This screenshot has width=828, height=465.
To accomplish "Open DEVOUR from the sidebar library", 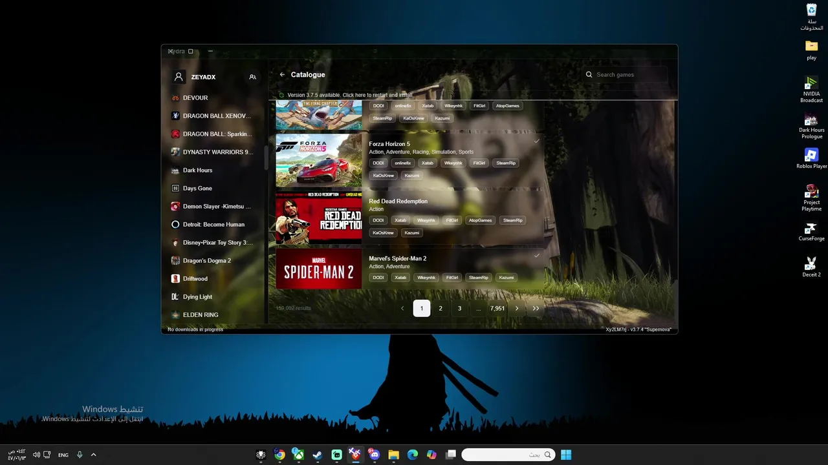I will 213,98.
